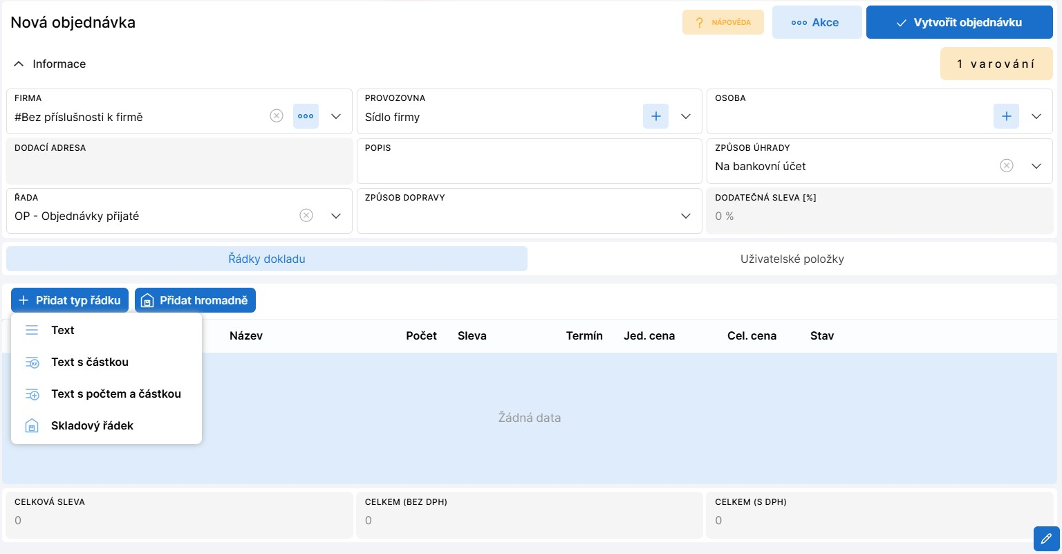Expand the Způsob dopravy dropdown
Image resolution: width=1062 pixels, height=554 pixels.
[x=686, y=216]
